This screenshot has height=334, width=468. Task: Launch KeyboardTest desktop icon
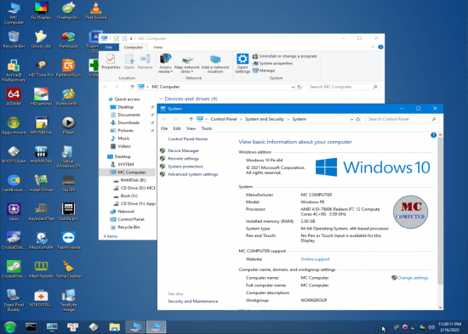pos(41,212)
